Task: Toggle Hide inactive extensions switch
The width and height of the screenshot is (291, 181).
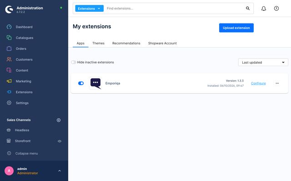Action: [x=74, y=62]
